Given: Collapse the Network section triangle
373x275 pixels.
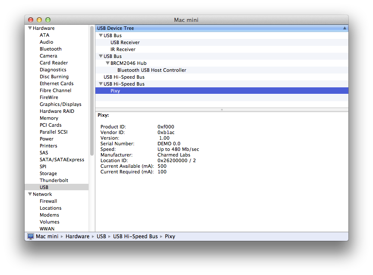Looking at the screenshot, I should pyautogui.click(x=30, y=195).
